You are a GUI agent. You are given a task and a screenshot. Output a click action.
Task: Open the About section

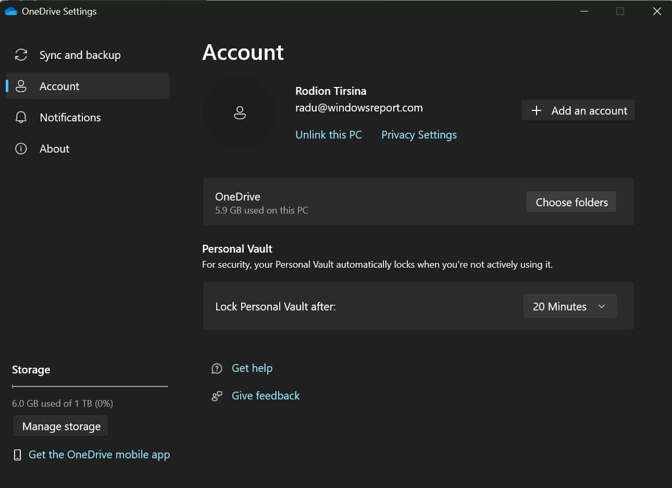tap(54, 148)
